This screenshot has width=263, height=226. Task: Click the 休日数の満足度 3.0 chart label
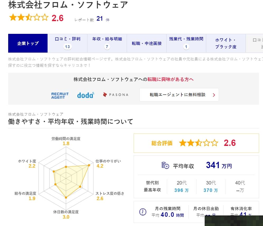[66, 214]
